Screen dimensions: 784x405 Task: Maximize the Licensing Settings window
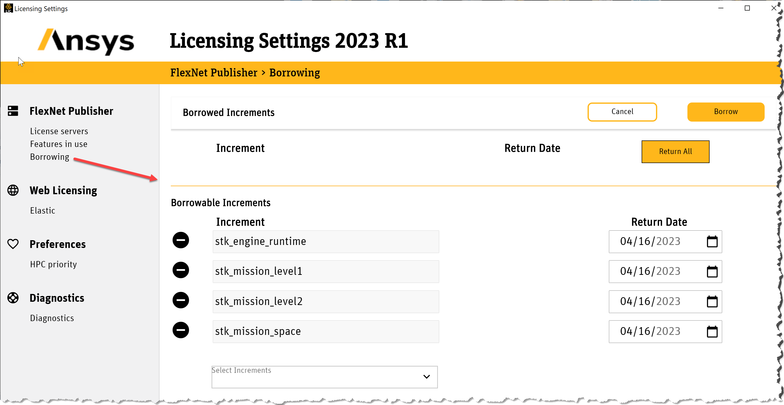(747, 8)
